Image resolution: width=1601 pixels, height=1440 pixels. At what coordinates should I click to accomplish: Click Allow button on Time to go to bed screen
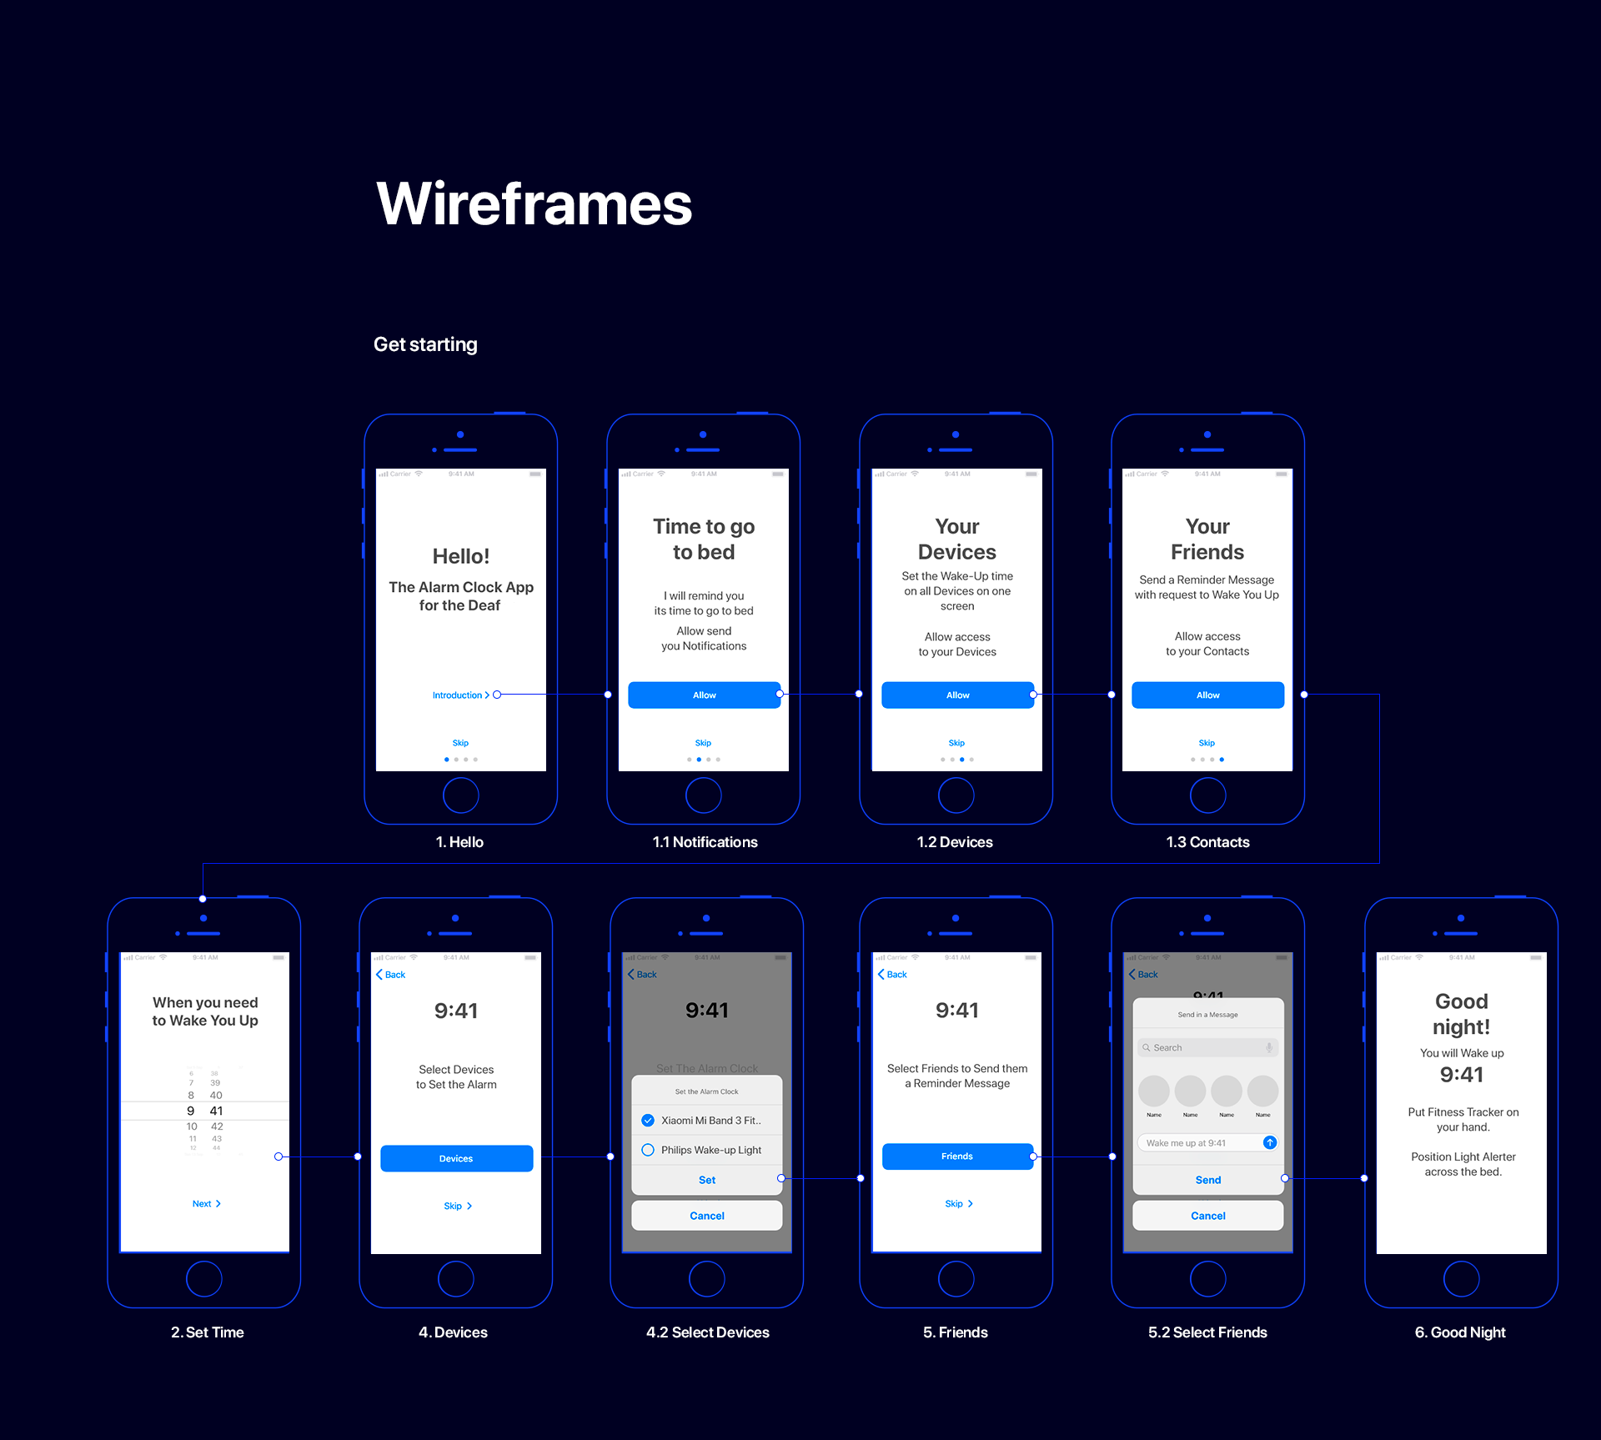coord(704,695)
